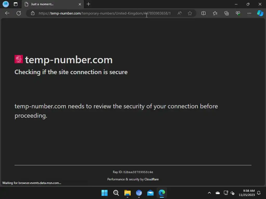Open the Mail app from taskbar

pyautogui.click(x=150, y=193)
